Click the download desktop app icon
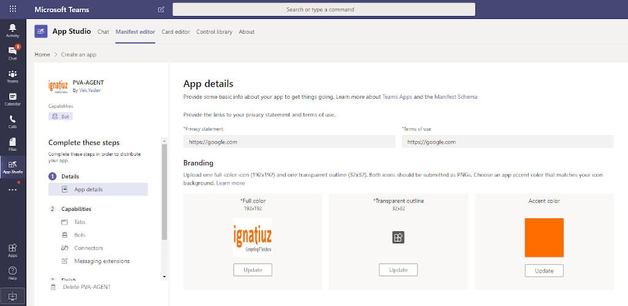Image resolution: width=628 pixels, height=306 pixels. 12,296
